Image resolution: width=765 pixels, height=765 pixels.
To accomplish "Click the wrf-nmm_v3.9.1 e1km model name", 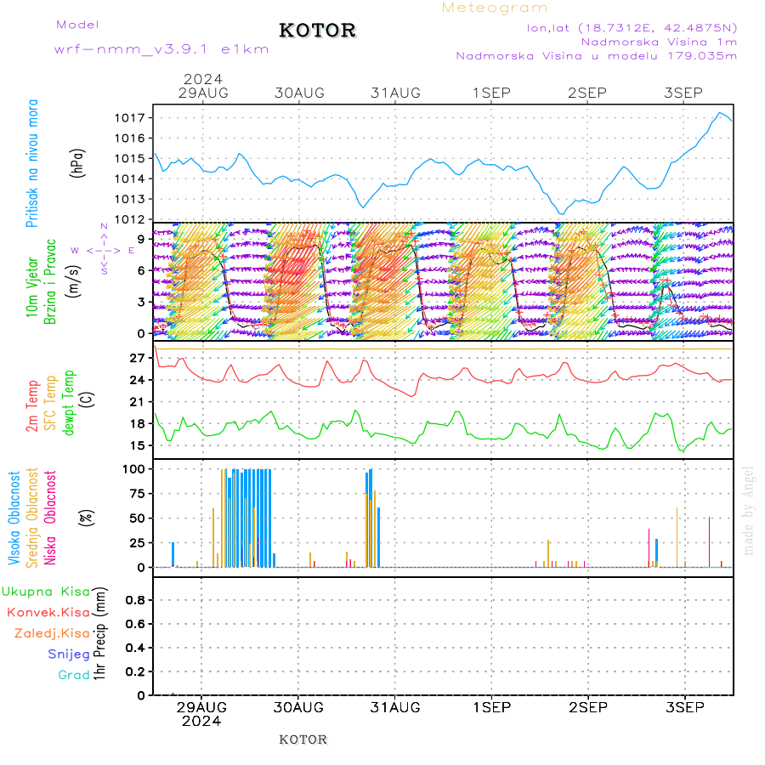I will click(161, 49).
